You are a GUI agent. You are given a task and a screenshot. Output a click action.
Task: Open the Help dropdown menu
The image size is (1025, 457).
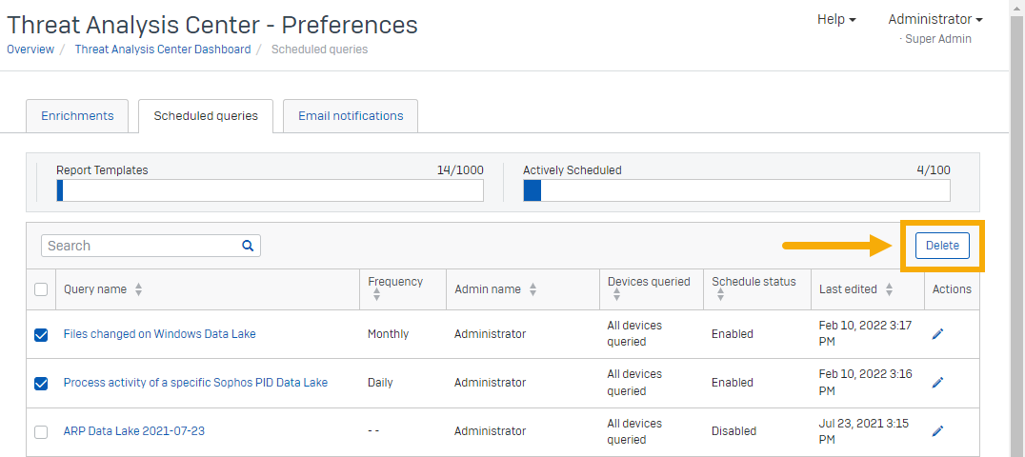[x=835, y=19]
